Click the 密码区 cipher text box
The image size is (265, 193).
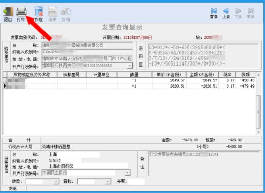[203, 56]
